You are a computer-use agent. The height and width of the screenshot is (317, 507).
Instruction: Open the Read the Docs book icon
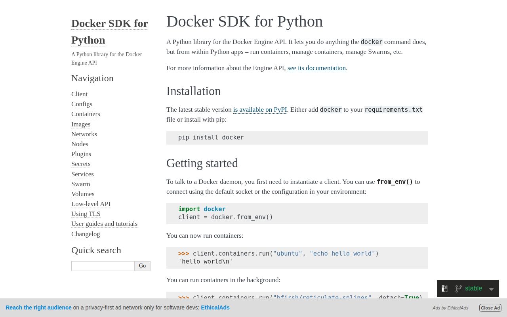click(x=445, y=289)
